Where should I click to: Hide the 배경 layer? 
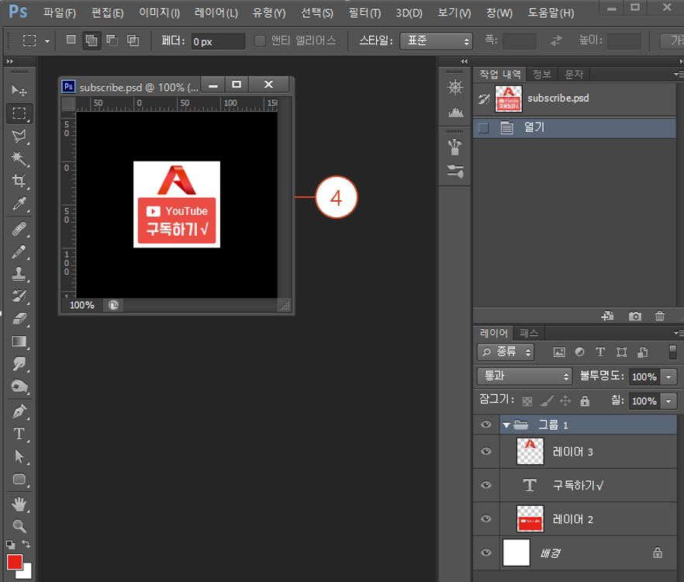tap(486, 553)
